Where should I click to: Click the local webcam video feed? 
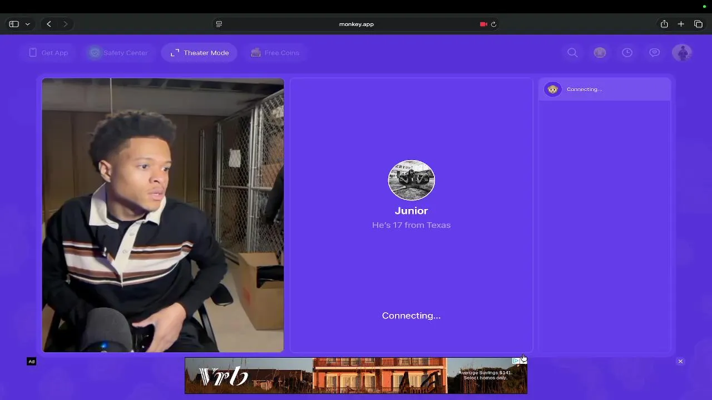[163, 215]
